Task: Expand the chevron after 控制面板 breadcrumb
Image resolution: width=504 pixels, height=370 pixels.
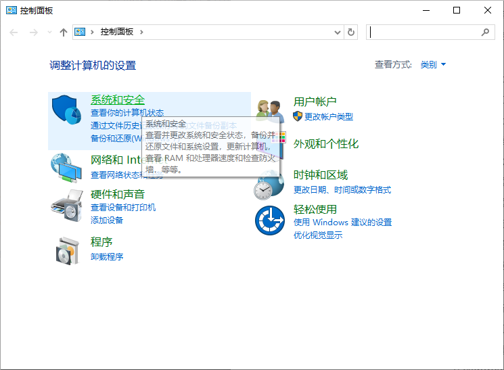Action: point(141,32)
